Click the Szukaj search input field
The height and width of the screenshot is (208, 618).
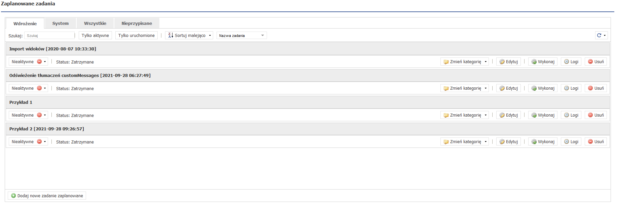tap(49, 35)
